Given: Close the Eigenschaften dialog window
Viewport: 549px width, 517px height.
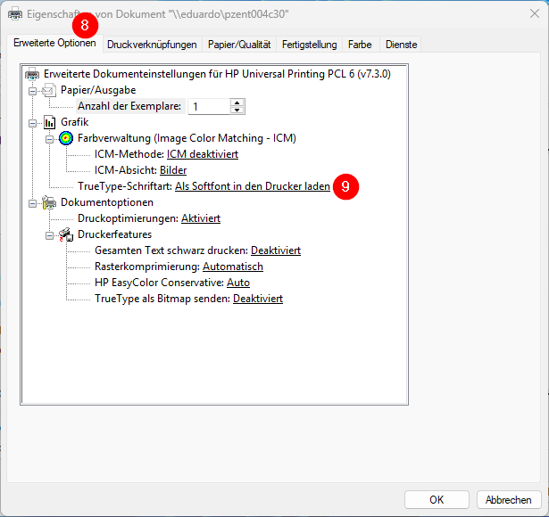Looking at the screenshot, I should pyautogui.click(x=535, y=14).
